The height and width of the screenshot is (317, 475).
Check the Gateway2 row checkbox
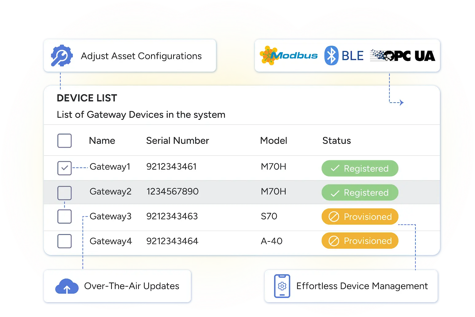point(64,193)
